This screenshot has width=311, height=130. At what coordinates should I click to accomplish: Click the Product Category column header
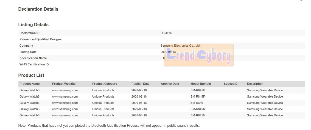[x=105, y=84]
